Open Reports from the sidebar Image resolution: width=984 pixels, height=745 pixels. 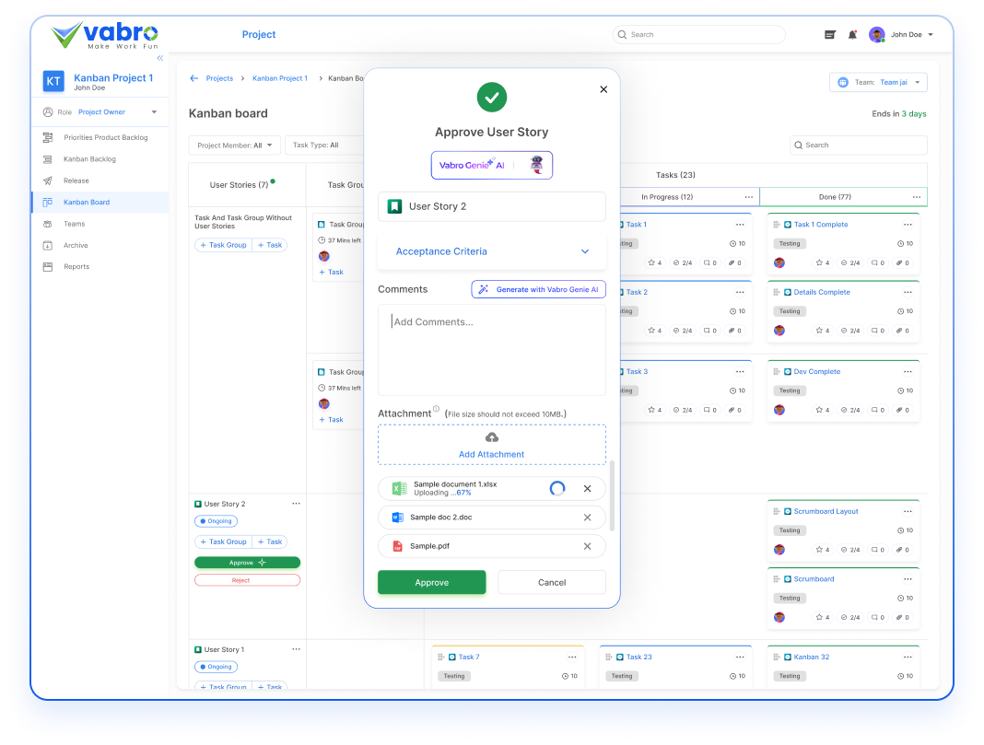click(76, 267)
